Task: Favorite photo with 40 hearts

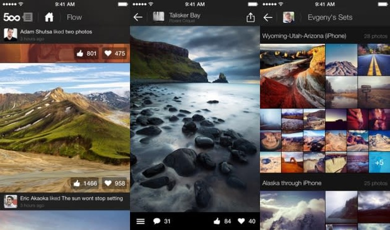Action: pos(246,221)
